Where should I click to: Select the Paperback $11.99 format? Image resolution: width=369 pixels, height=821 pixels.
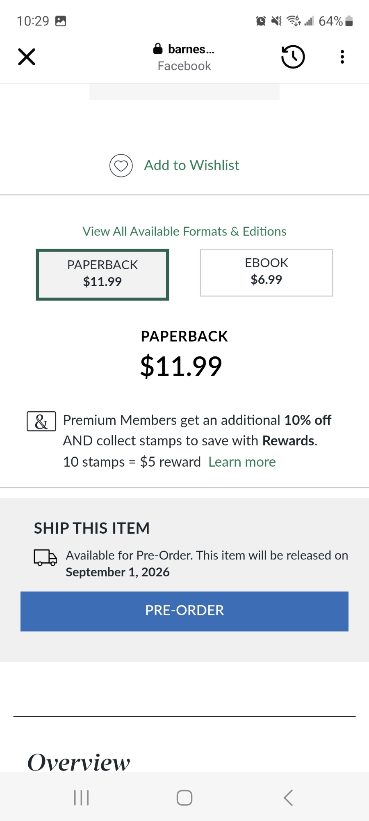click(102, 274)
